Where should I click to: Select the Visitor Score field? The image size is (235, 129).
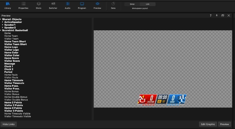tap(12, 61)
